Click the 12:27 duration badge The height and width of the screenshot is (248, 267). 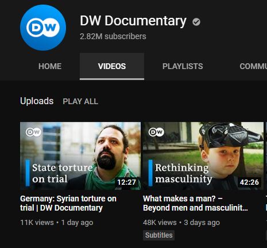click(x=126, y=182)
